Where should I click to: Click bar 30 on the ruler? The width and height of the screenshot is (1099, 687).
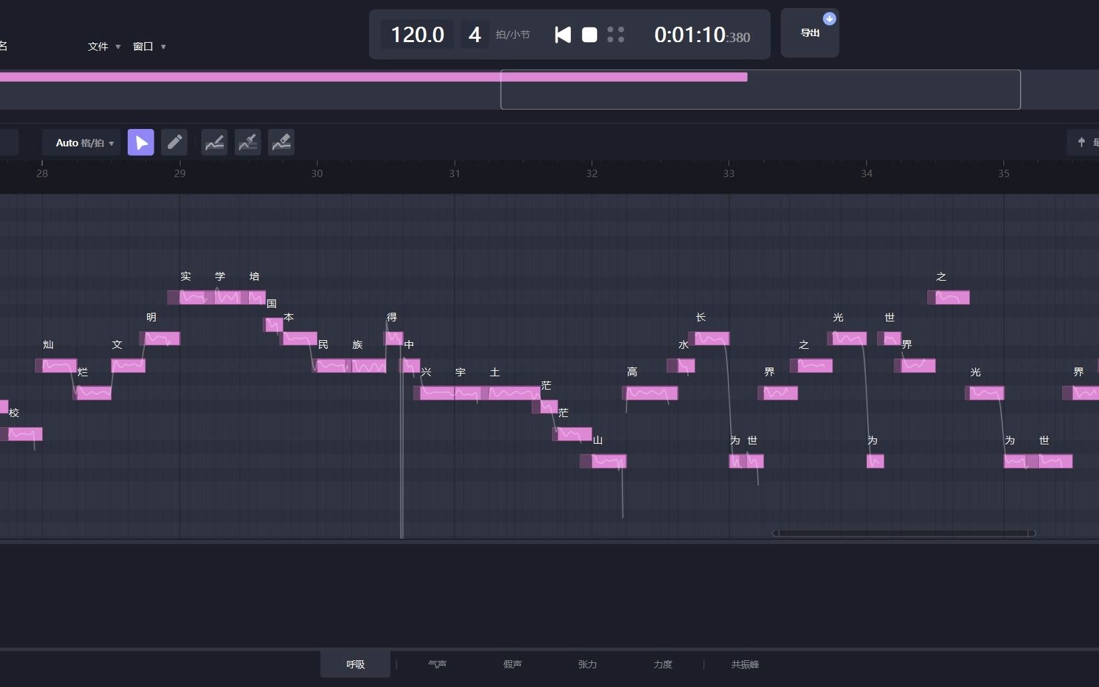(317, 174)
